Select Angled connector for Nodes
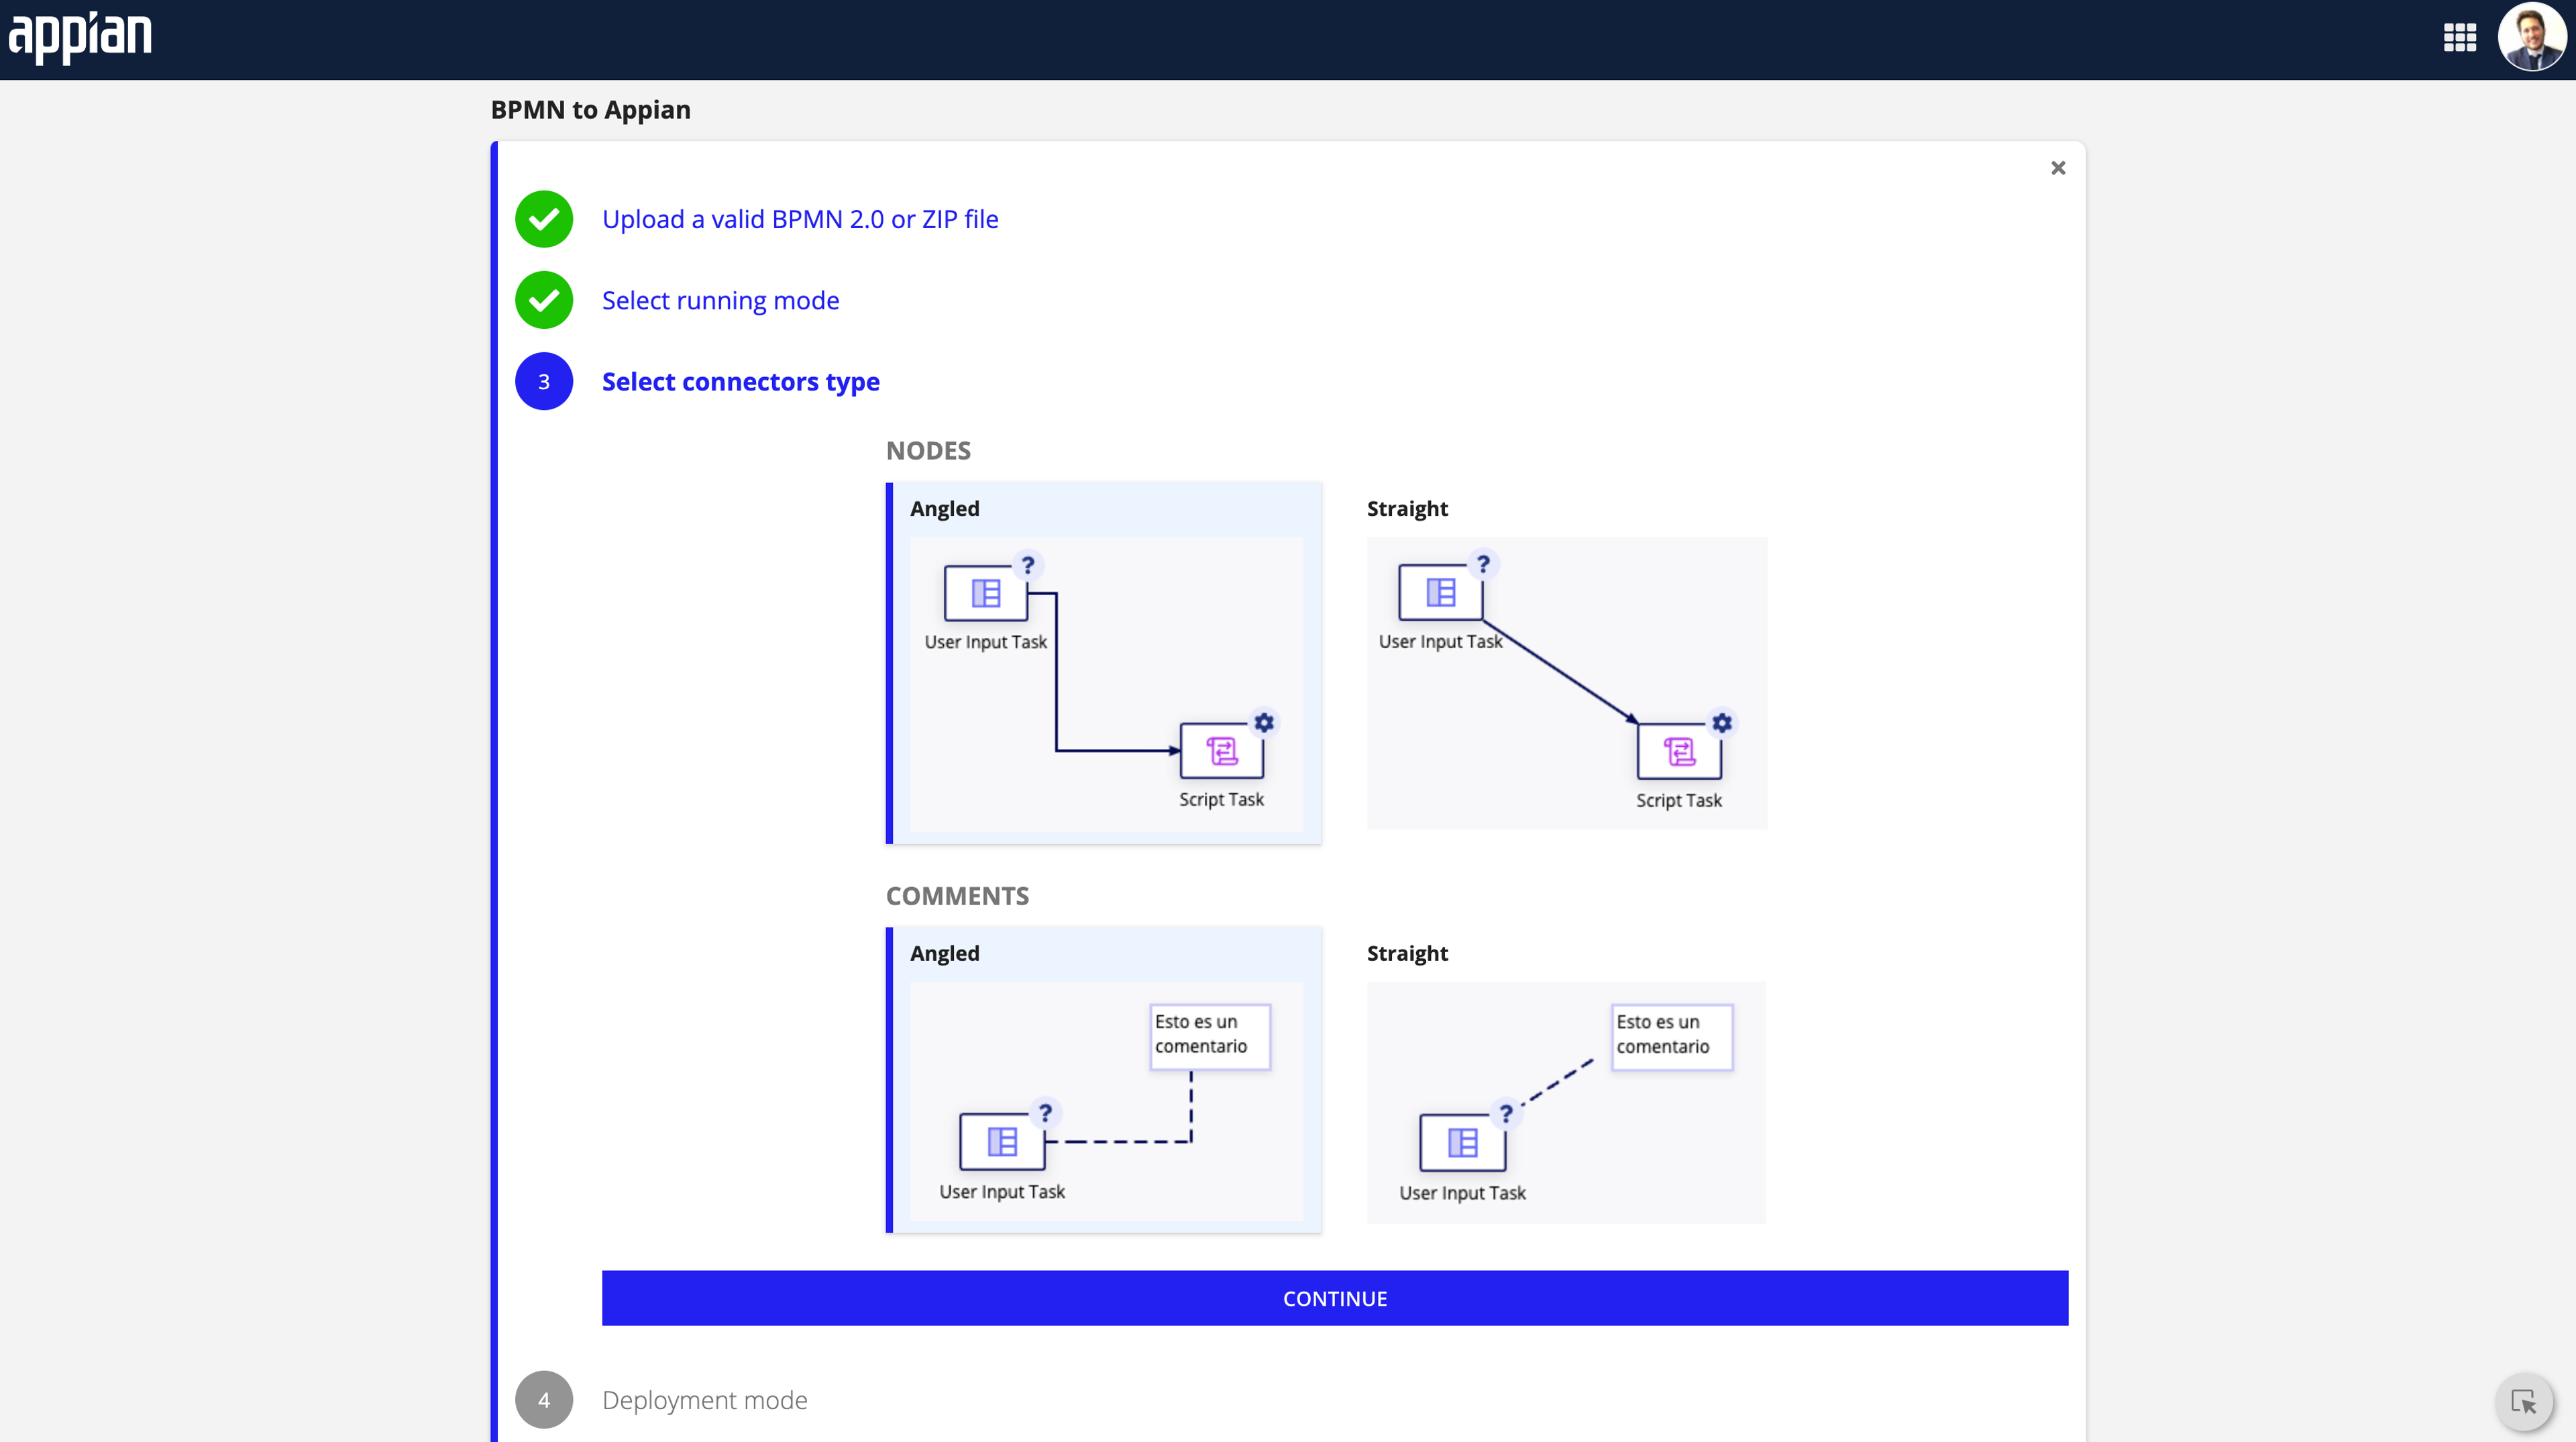The height and width of the screenshot is (1442, 2576). pyautogui.click(x=1104, y=663)
